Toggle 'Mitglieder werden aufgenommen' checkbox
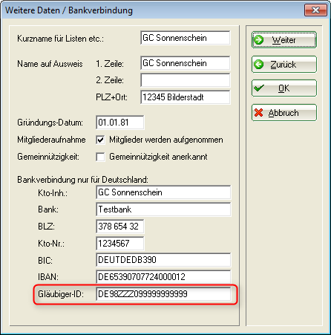Screen dimensions: 331x335 tap(100, 140)
